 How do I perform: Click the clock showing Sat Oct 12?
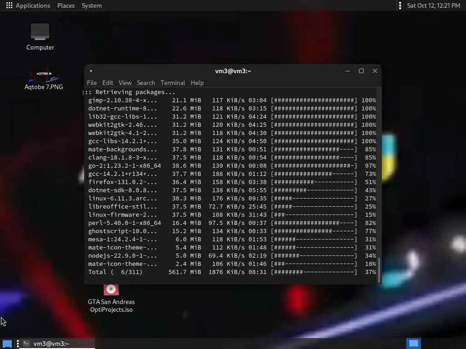[433, 5]
